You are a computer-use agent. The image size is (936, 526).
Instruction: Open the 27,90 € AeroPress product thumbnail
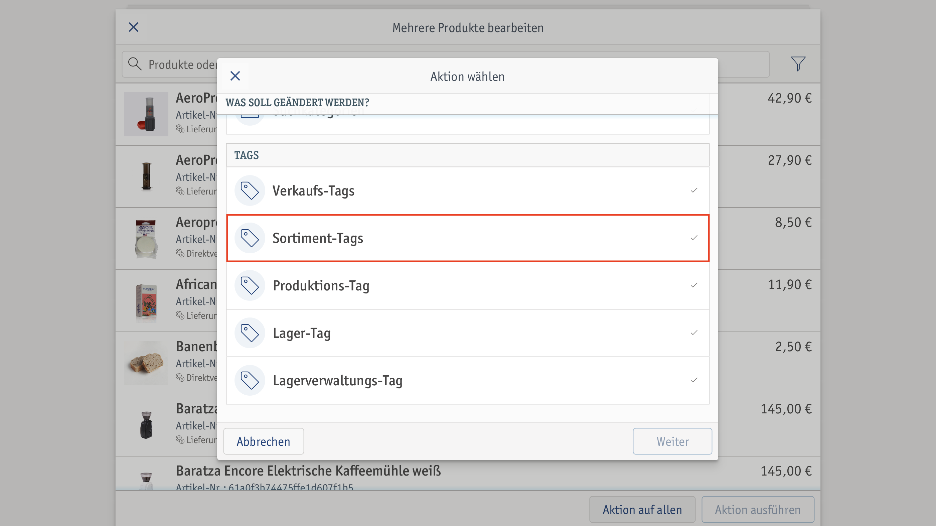[146, 176]
